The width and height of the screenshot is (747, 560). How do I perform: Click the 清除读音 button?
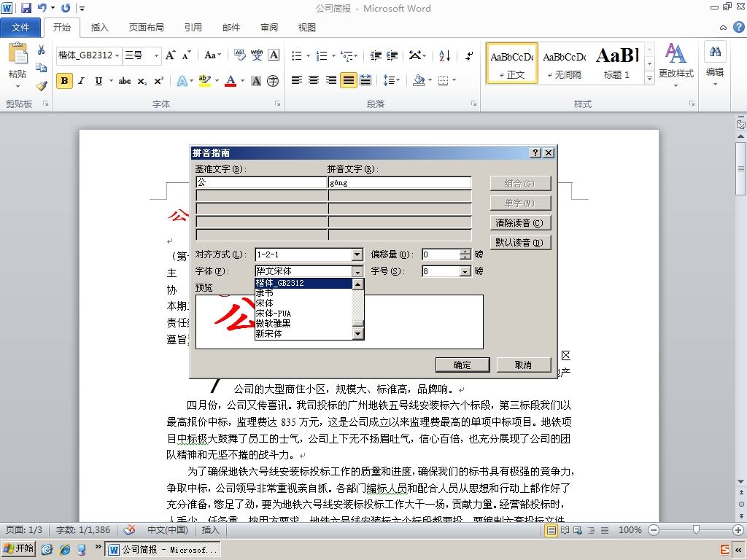519,223
